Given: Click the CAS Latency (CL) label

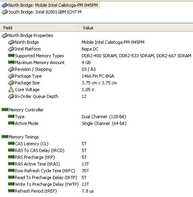Looking at the screenshot, I should point(31,144).
